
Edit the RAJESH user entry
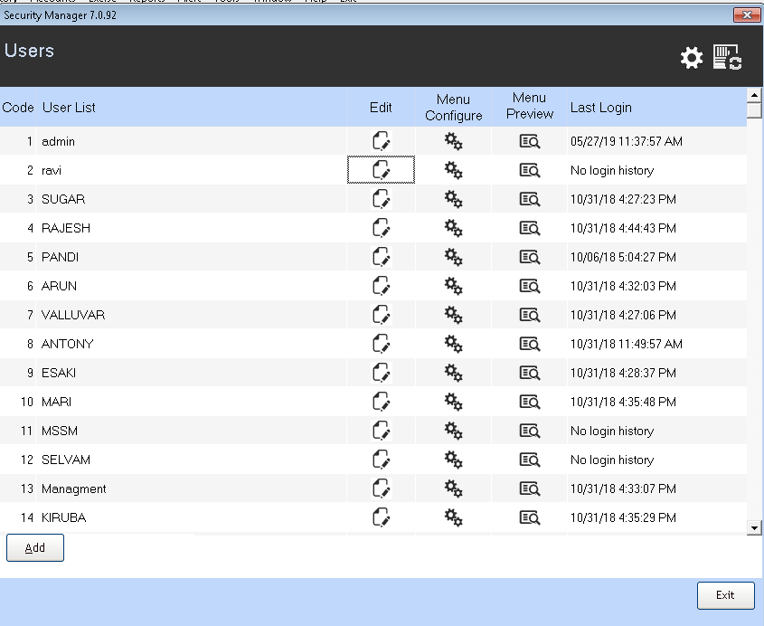(x=381, y=228)
